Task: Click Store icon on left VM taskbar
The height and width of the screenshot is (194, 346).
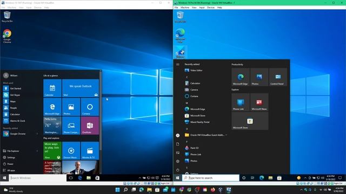Action: click(x=97, y=178)
